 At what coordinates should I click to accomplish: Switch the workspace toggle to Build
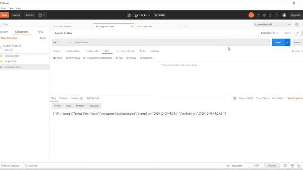pos(256,166)
